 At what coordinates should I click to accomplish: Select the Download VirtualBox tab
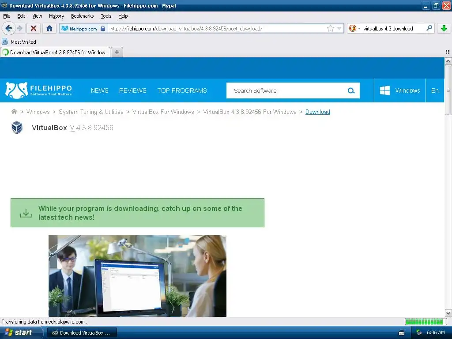coord(55,52)
